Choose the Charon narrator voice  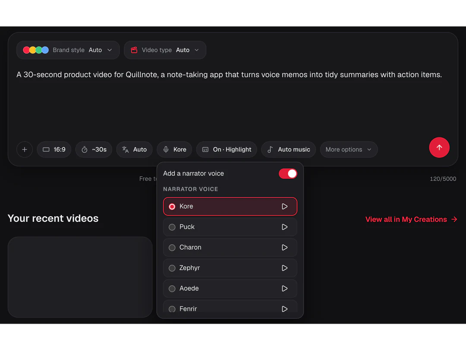(x=230, y=248)
